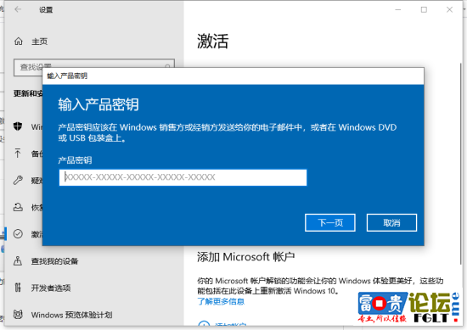The image size is (467, 330).
Task: Open Windows 预览体验计划 page
Action: pos(72,315)
